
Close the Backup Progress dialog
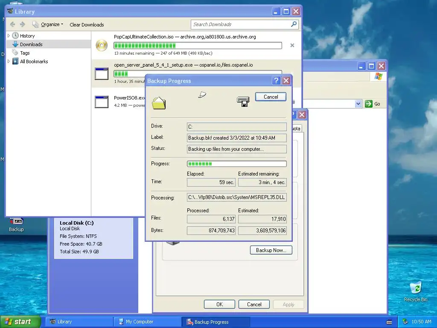click(286, 81)
